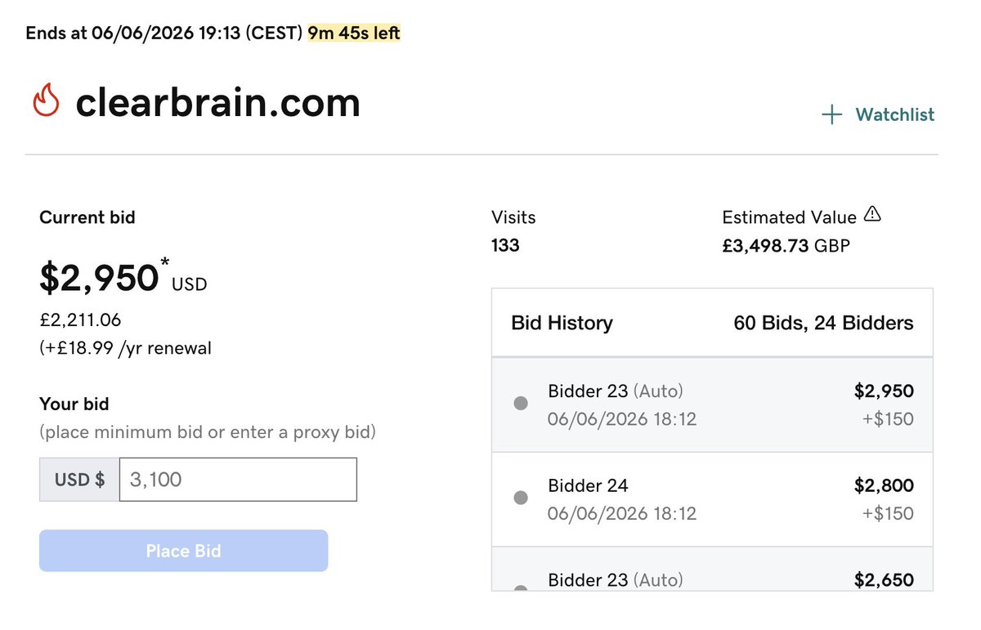
Task: Click the warning triangle beside Estimated Value
Action: click(x=872, y=215)
